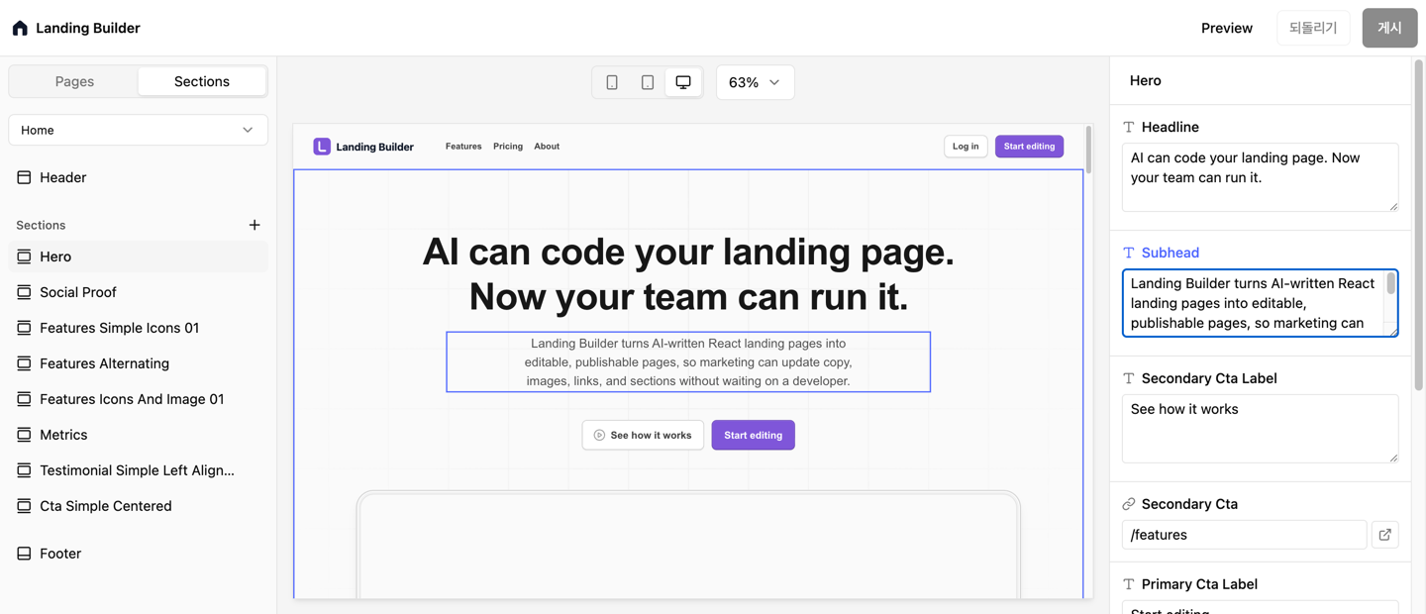Select the desktop device preview icon

683,82
